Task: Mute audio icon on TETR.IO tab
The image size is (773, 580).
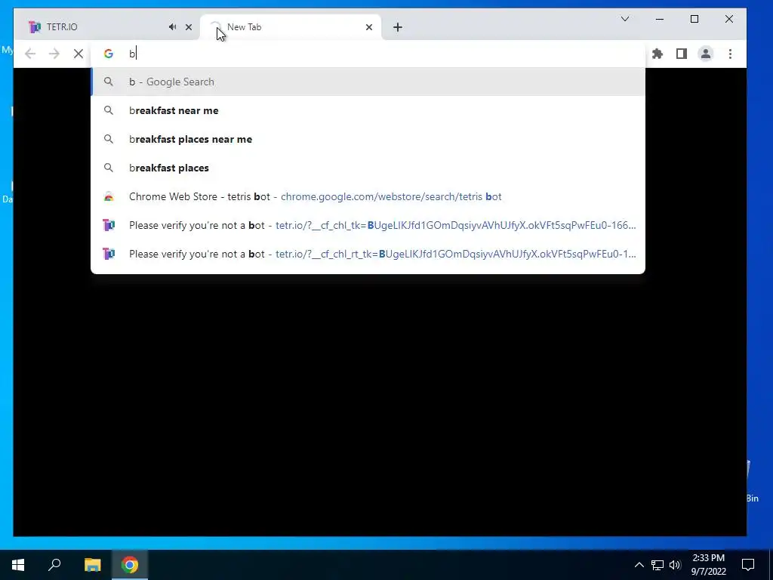Action: pos(172,27)
